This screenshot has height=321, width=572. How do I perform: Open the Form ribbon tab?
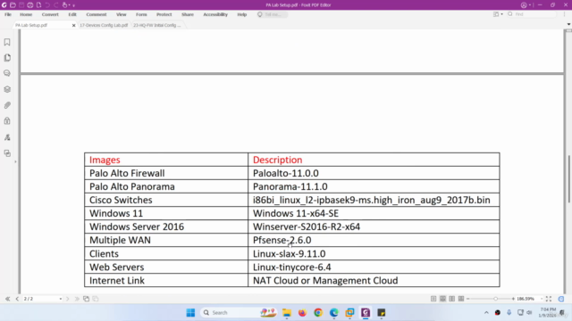(141, 14)
